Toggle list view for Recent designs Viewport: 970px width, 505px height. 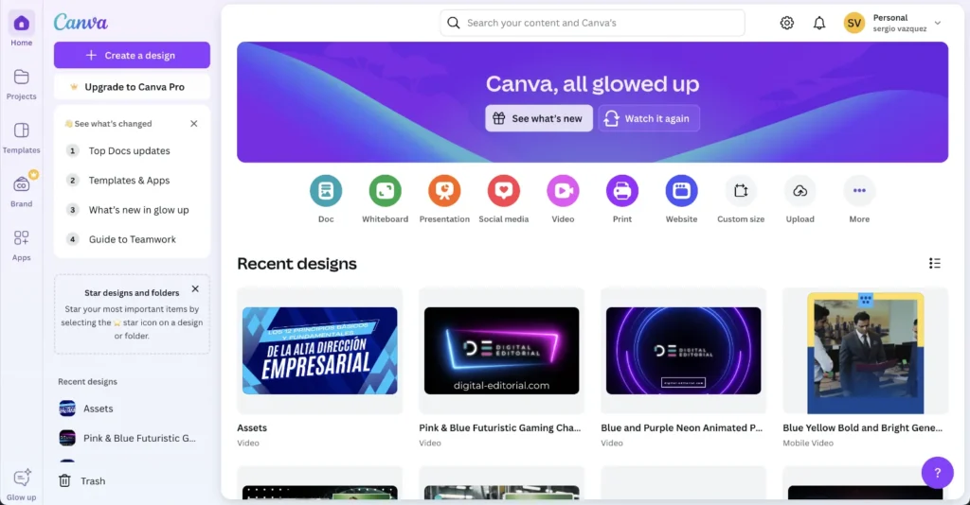935,264
